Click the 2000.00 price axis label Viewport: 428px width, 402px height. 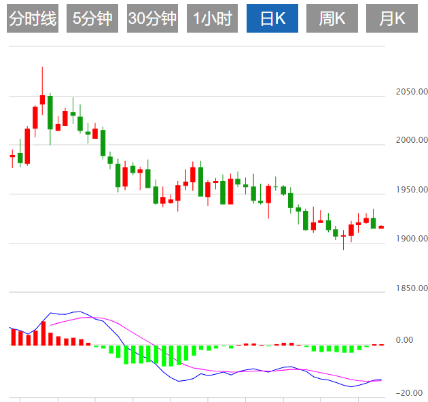click(412, 140)
